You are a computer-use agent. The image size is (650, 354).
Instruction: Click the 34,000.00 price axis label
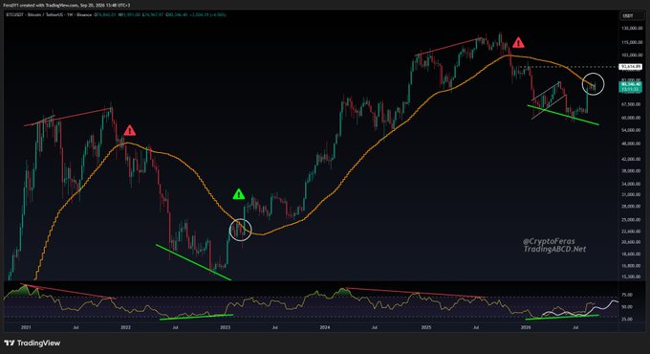[631, 184]
